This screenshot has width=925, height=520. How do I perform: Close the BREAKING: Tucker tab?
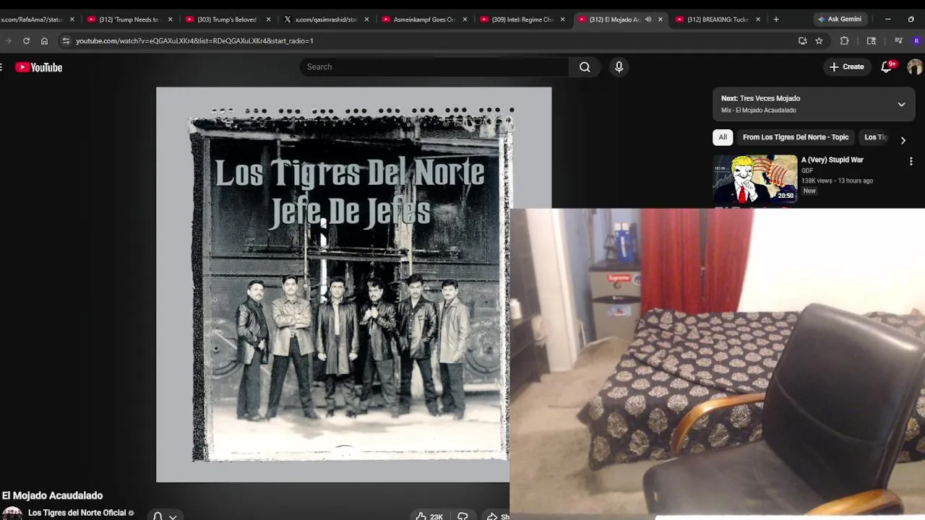click(758, 19)
